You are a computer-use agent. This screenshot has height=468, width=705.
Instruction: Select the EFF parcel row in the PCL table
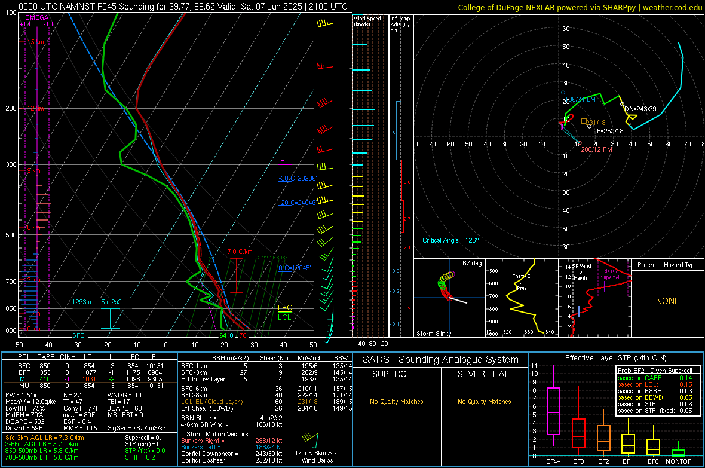(90, 372)
